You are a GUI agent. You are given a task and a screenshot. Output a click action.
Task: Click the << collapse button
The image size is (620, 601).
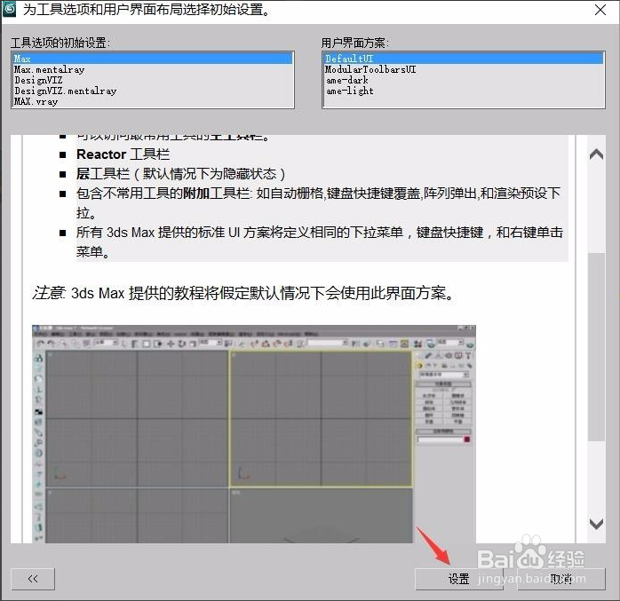33,579
